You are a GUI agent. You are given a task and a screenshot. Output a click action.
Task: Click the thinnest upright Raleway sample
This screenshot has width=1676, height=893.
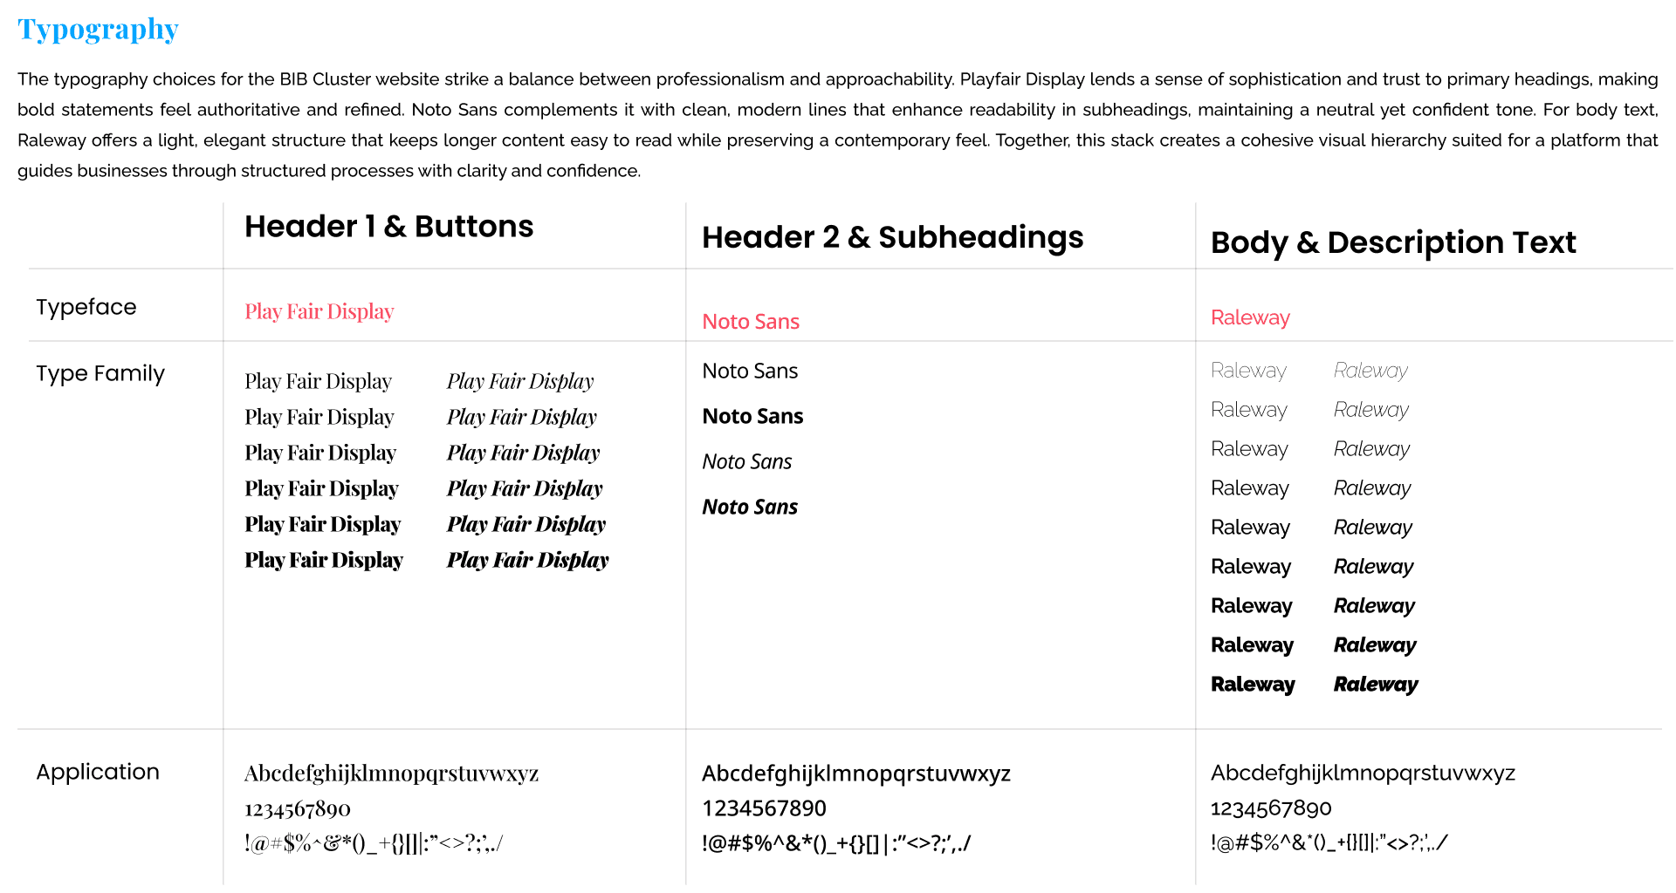[x=1247, y=371]
